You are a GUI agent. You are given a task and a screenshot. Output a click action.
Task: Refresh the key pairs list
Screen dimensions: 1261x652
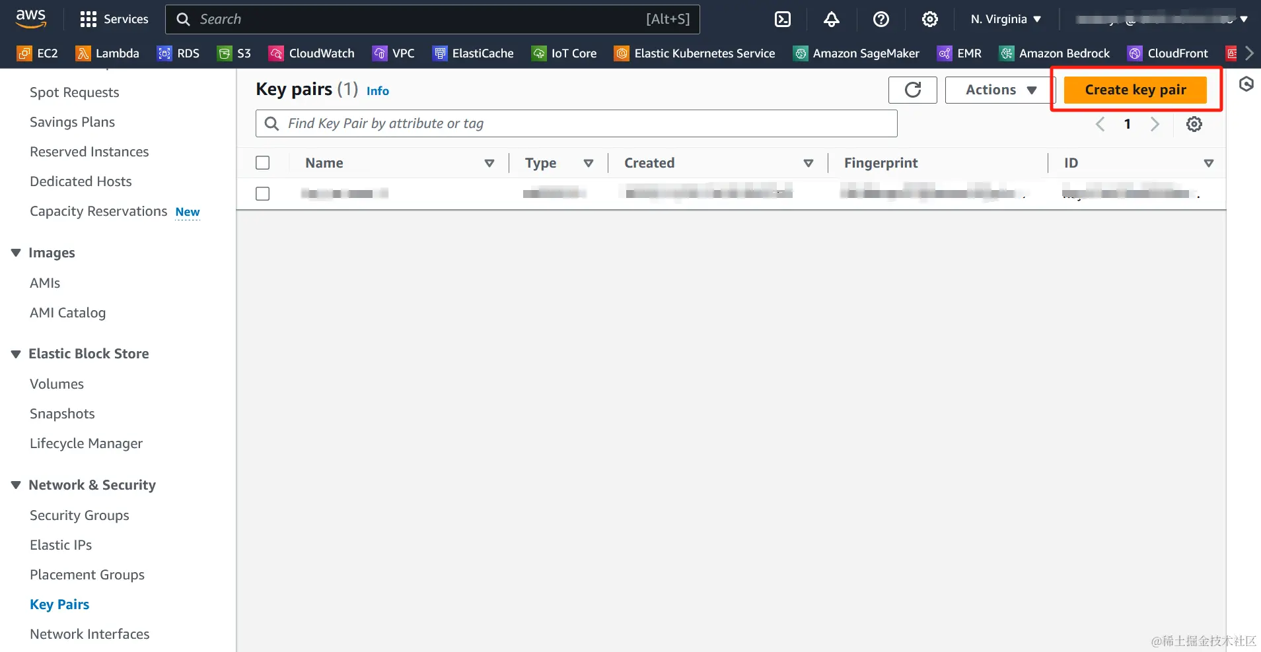pyautogui.click(x=913, y=90)
